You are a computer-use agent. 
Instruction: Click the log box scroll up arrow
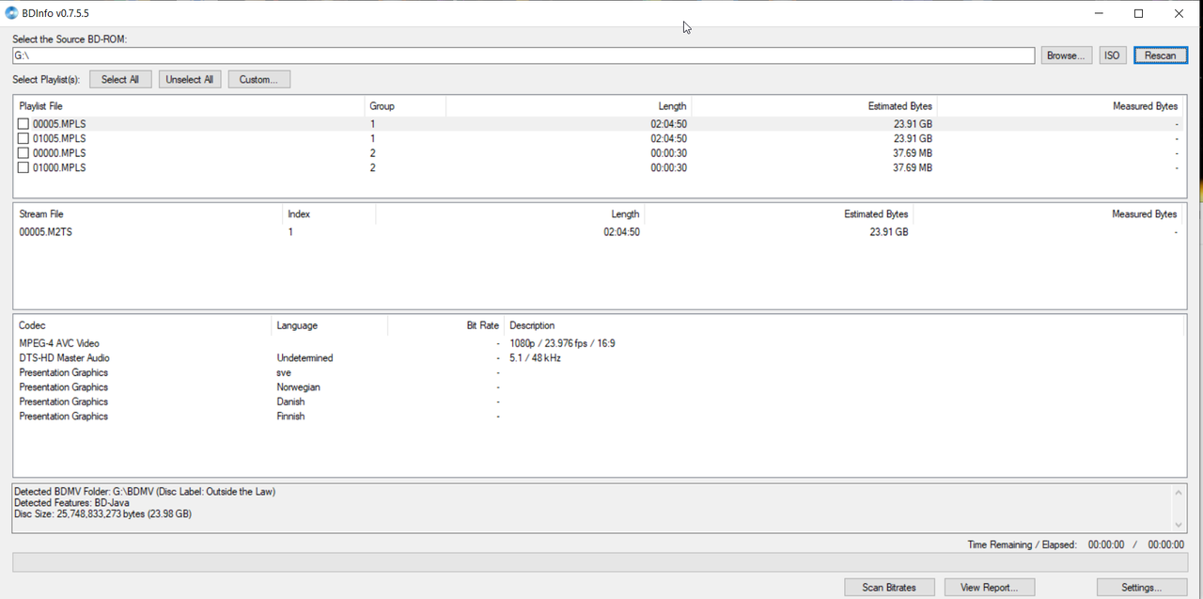click(1179, 493)
